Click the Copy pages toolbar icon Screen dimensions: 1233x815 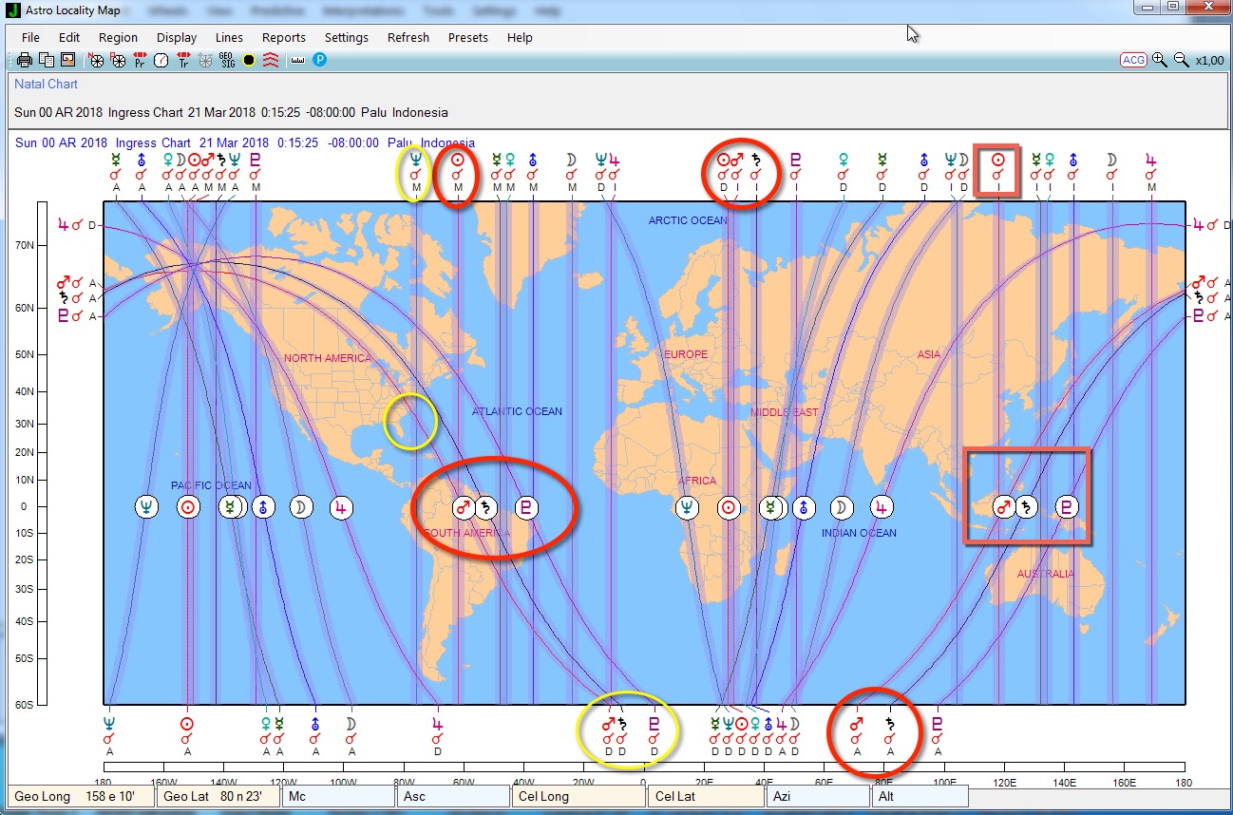[46, 60]
